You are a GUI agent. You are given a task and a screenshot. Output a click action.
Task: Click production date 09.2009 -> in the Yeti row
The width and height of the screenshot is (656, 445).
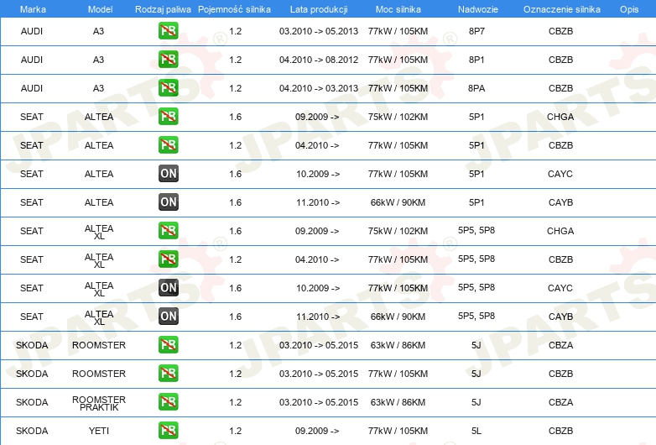click(317, 431)
